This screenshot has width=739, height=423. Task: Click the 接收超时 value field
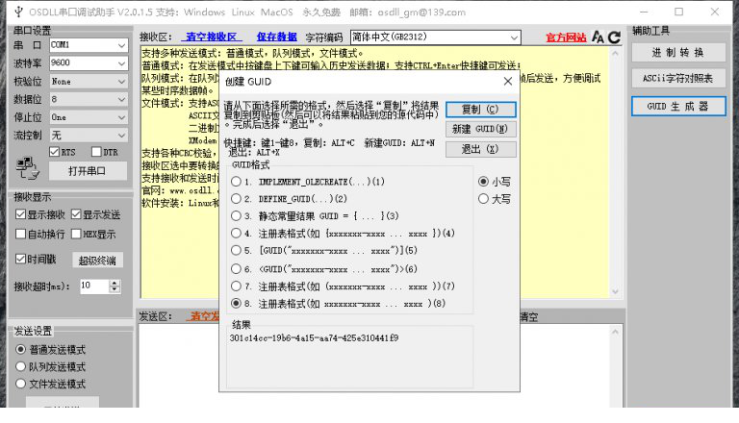tap(94, 286)
